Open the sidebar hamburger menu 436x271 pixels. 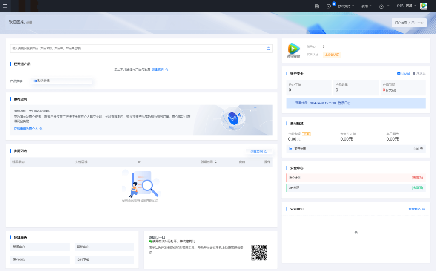tap(5, 6)
